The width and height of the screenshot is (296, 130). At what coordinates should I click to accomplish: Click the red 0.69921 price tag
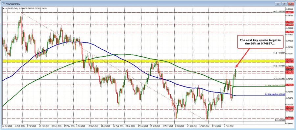click(x=289, y=118)
